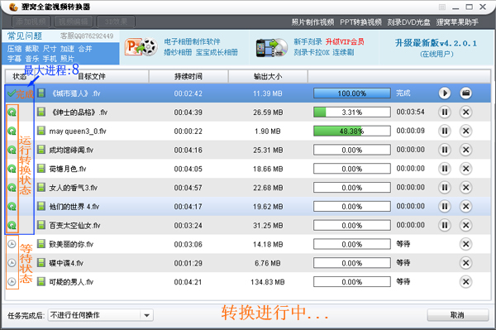Select the 00:03:54 remaining time value
Viewport: 496px width, 330px height.
(410, 112)
